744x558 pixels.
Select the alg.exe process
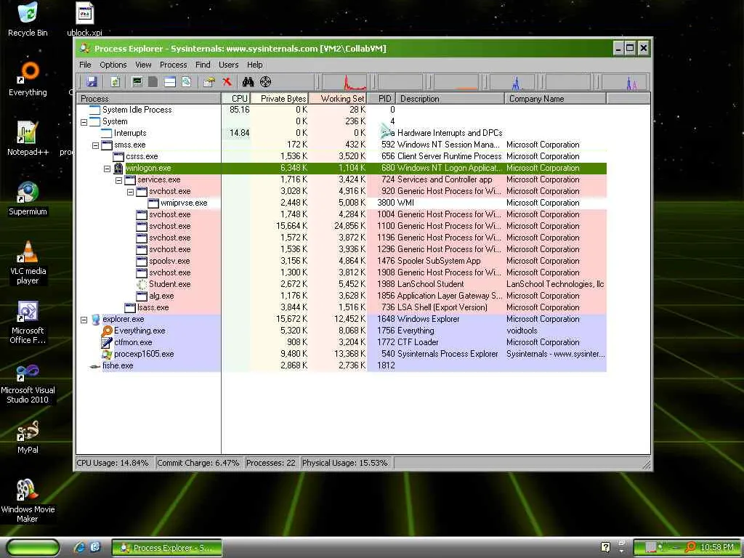pos(341,296)
